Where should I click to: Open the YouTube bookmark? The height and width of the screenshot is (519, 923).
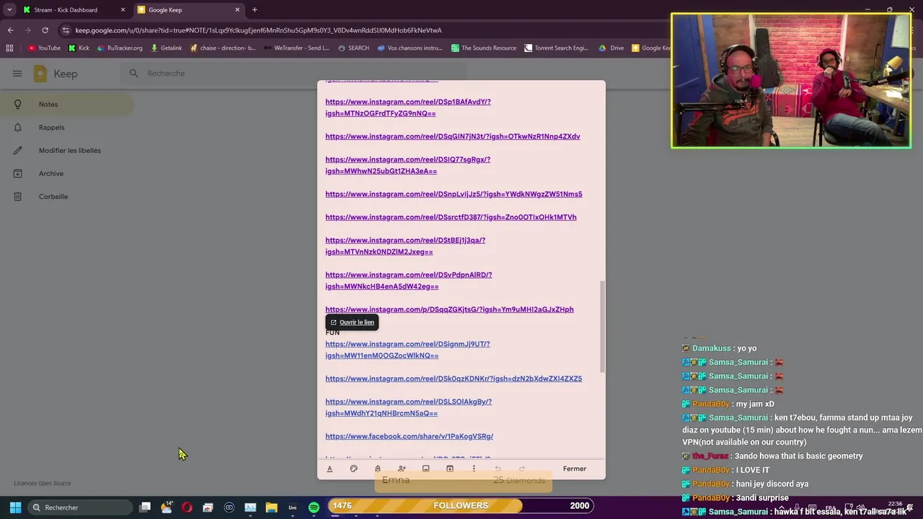44,48
